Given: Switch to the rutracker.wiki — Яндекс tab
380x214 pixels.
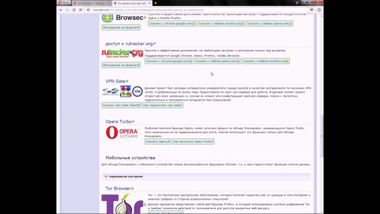Looking at the screenshot, I should [x=90, y=3].
